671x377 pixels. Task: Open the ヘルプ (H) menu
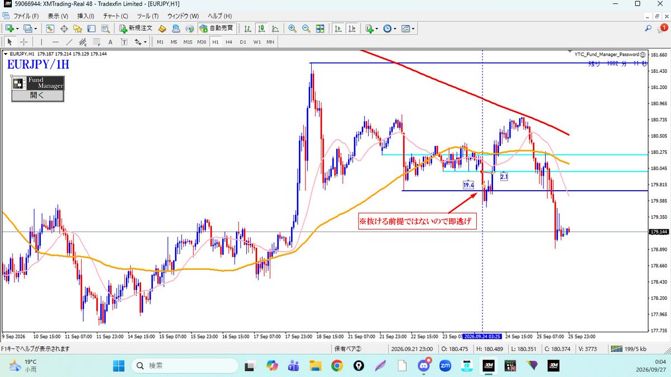pyautogui.click(x=220, y=16)
